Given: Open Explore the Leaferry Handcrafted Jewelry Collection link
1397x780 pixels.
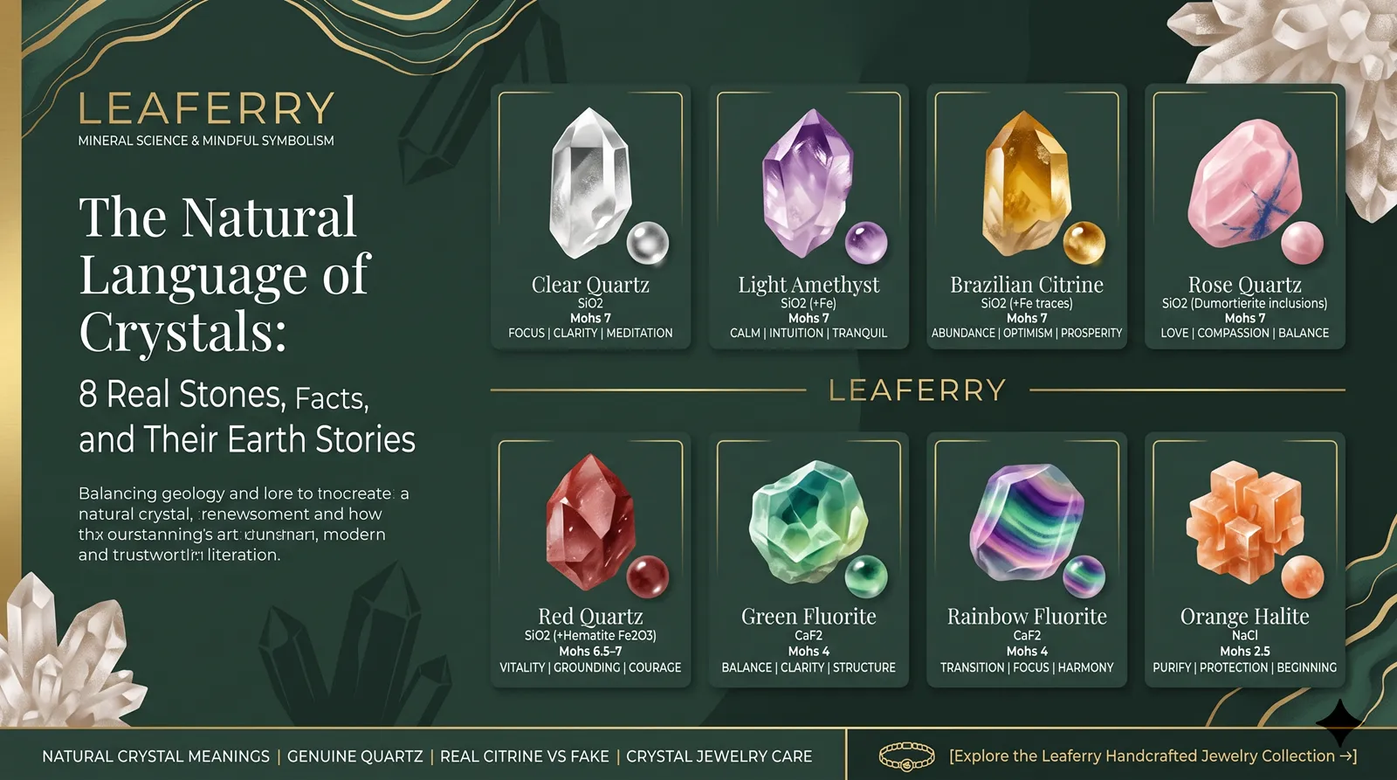Looking at the screenshot, I should click(1153, 756).
